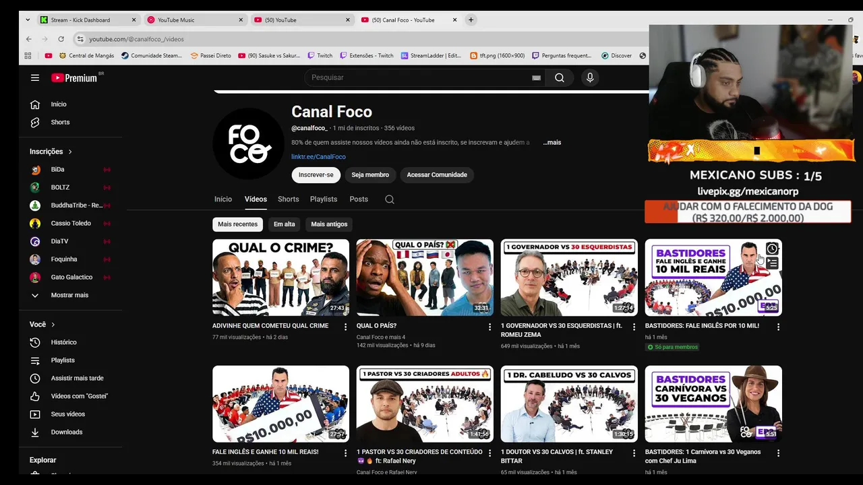Open options menu for QUAL O PAÍS video

[489, 327]
